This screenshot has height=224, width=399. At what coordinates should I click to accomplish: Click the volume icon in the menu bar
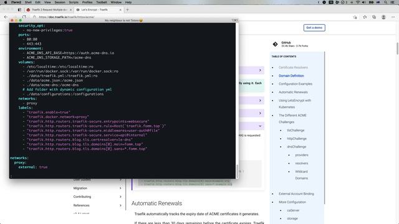pyautogui.click(x=364, y=2)
